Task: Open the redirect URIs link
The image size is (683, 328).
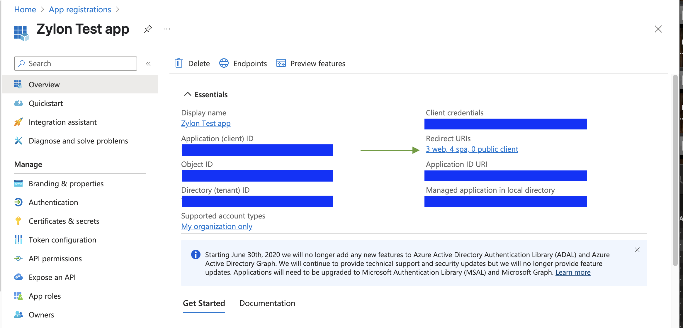Action: pos(472,149)
